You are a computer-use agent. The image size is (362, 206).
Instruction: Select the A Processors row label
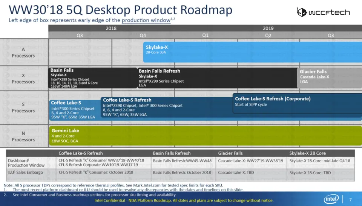pos(23,53)
